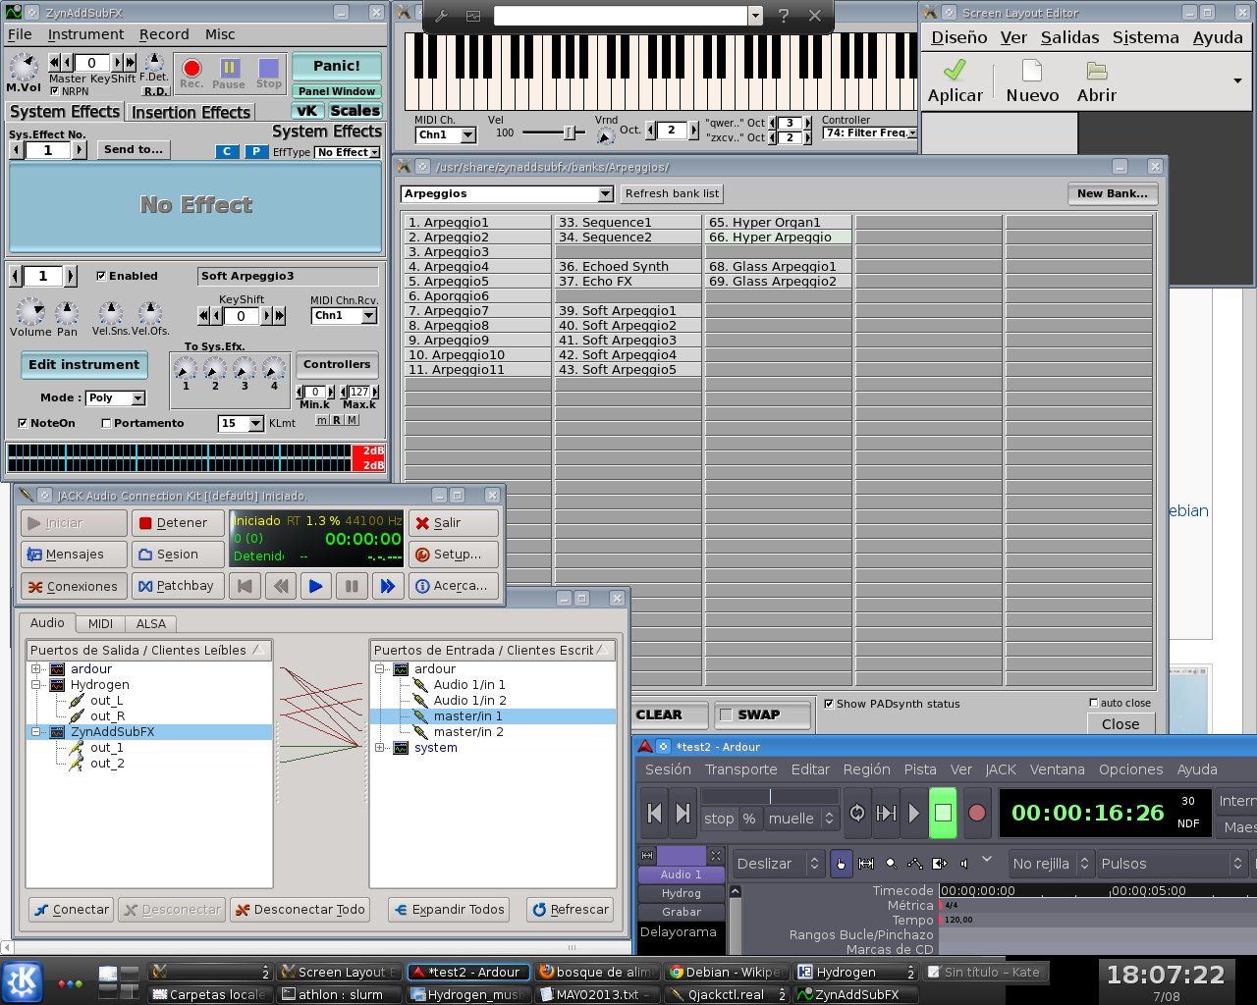Open the Misc menu in ZynAddSubFX
The width and height of the screenshot is (1257, 1005).
pyautogui.click(x=220, y=34)
